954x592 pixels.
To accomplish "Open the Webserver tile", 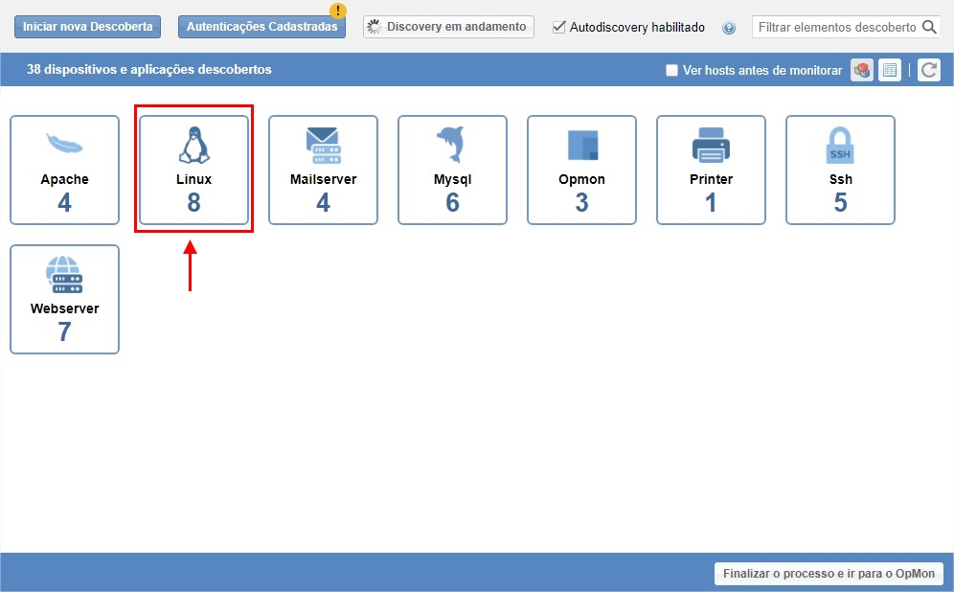I will click(x=64, y=299).
